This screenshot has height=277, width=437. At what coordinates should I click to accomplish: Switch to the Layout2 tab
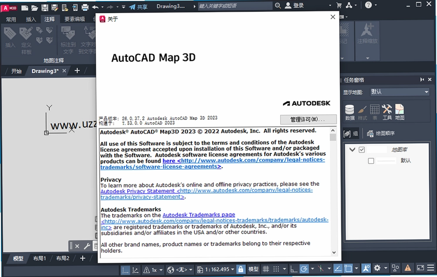(63, 258)
